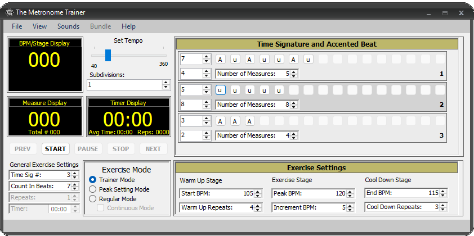Click the Metronome Trainer app icon in title bar
474x236 pixels.
point(10,12)
